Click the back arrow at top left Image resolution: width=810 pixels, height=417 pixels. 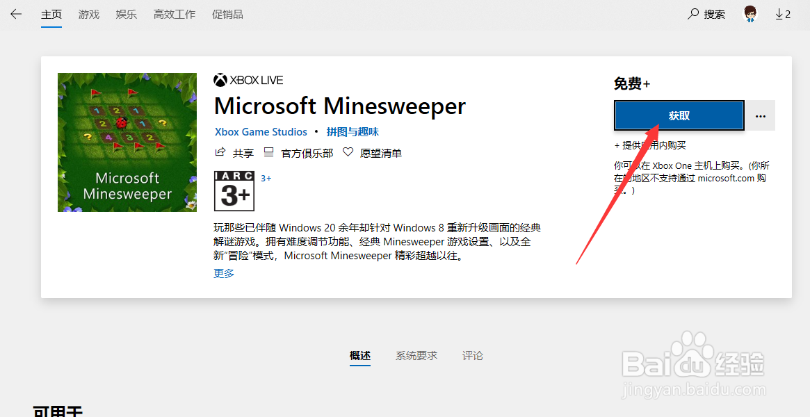pyautogui.click(x=15, y=13)
